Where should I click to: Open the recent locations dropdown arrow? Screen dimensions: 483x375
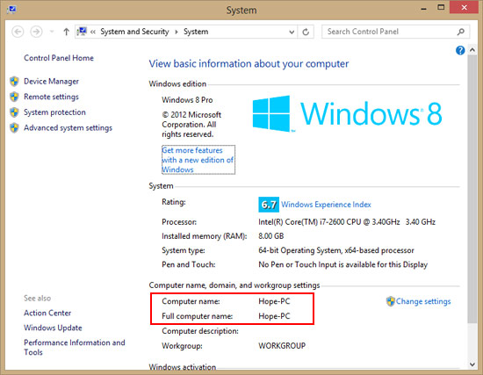click(x=52, y=32)
